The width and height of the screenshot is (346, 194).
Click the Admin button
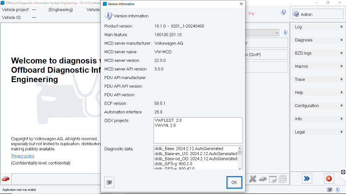pos(318,14)
